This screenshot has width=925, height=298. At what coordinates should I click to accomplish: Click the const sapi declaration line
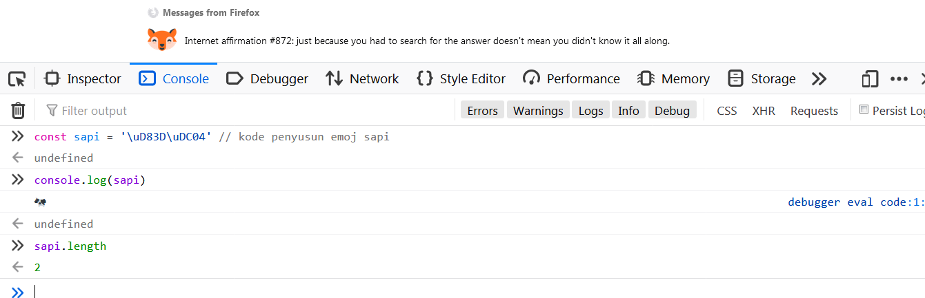[212, 136]
